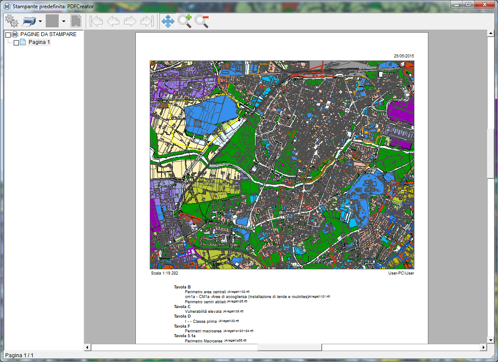This screenshot has width=498, height=362.
Task: Click the 'Perimetro centri abitati' legend entry
Action: [x=205, y=302]
